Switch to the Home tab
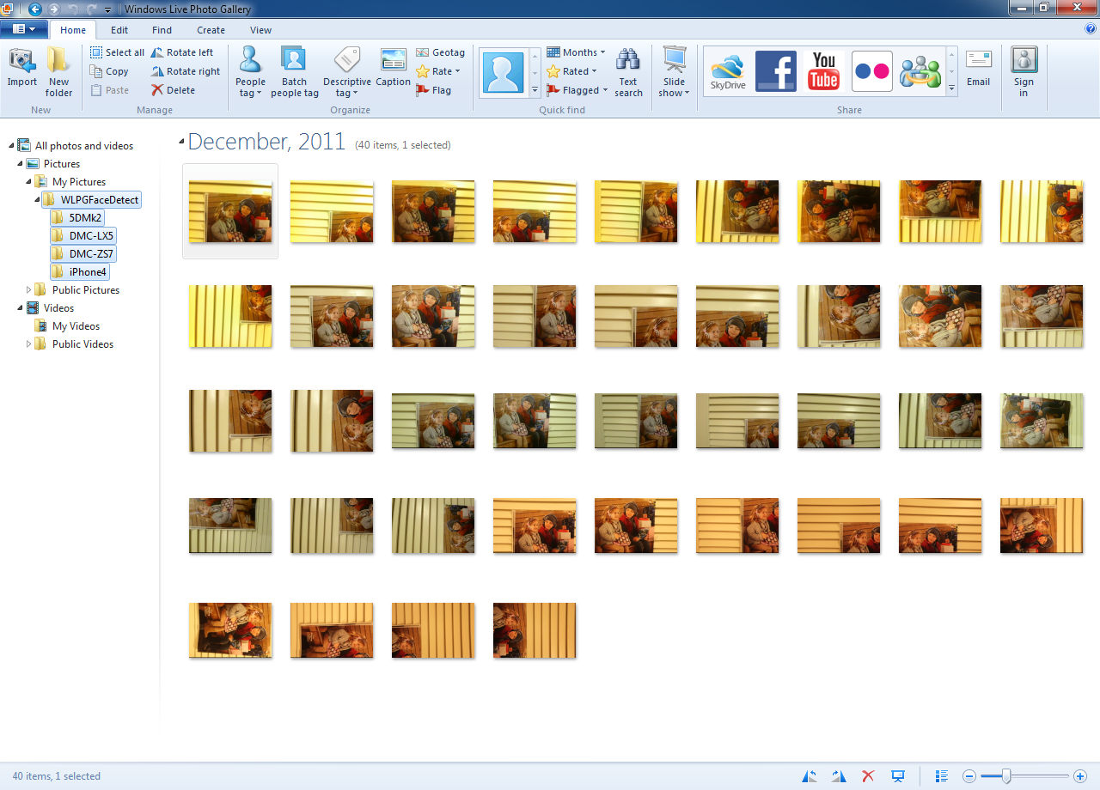Screen dimensions: 1100x790 click(x=73, y=30)
